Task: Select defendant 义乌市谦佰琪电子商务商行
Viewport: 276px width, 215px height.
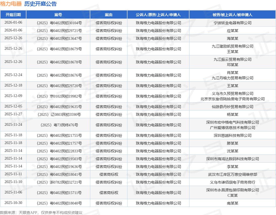Action: click(233, 182)
